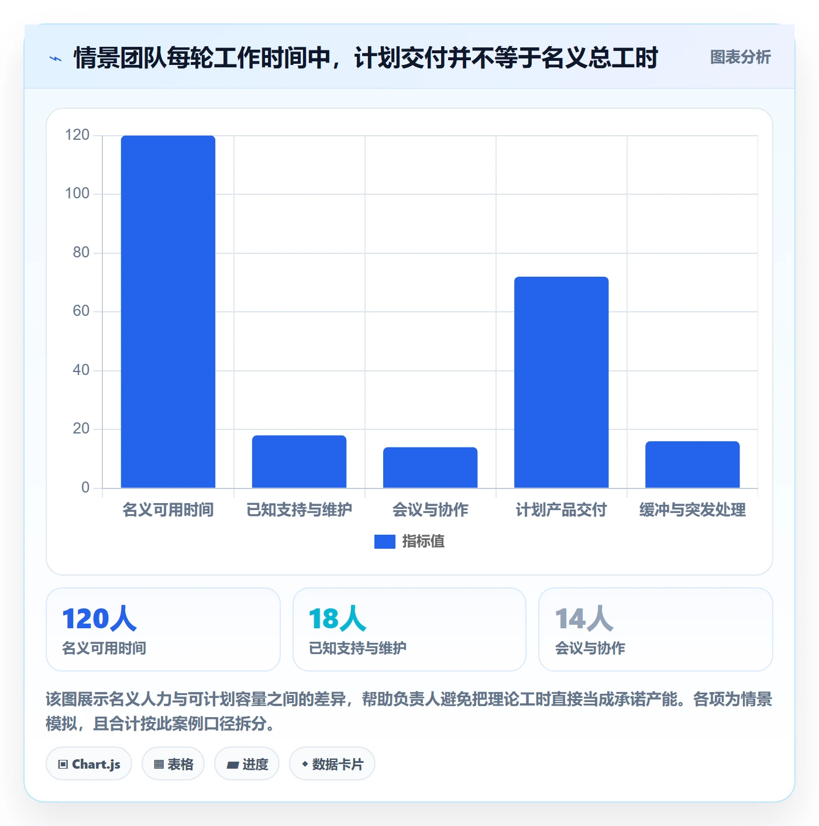Click the y-axis value 100
This screenshot has height=826, width=819.
pos(77,194)
